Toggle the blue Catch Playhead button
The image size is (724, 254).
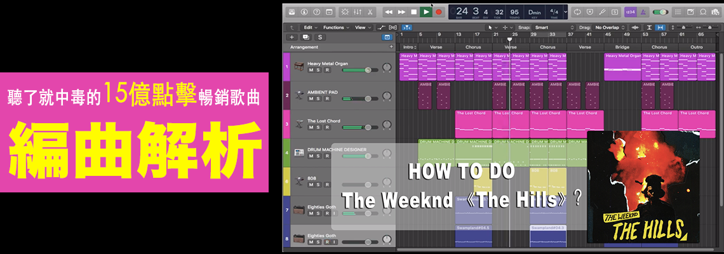coord(406,28)
